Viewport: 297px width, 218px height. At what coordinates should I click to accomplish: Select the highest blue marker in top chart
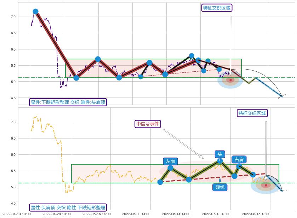(x=35, y=12)
